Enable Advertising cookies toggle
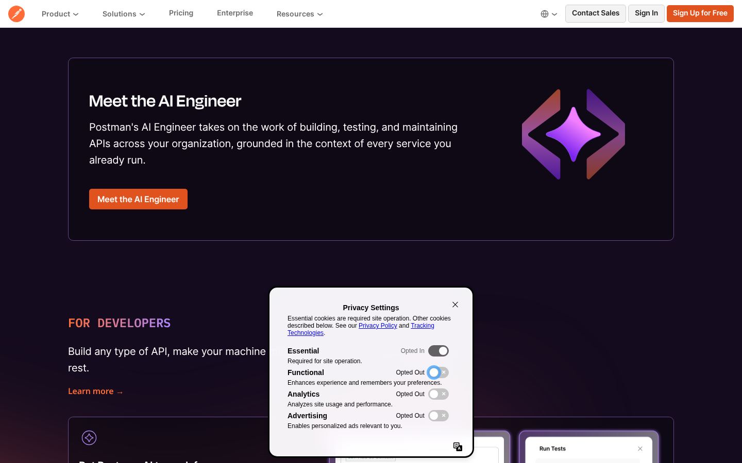 pyautogui.click(x=439, y=416)
